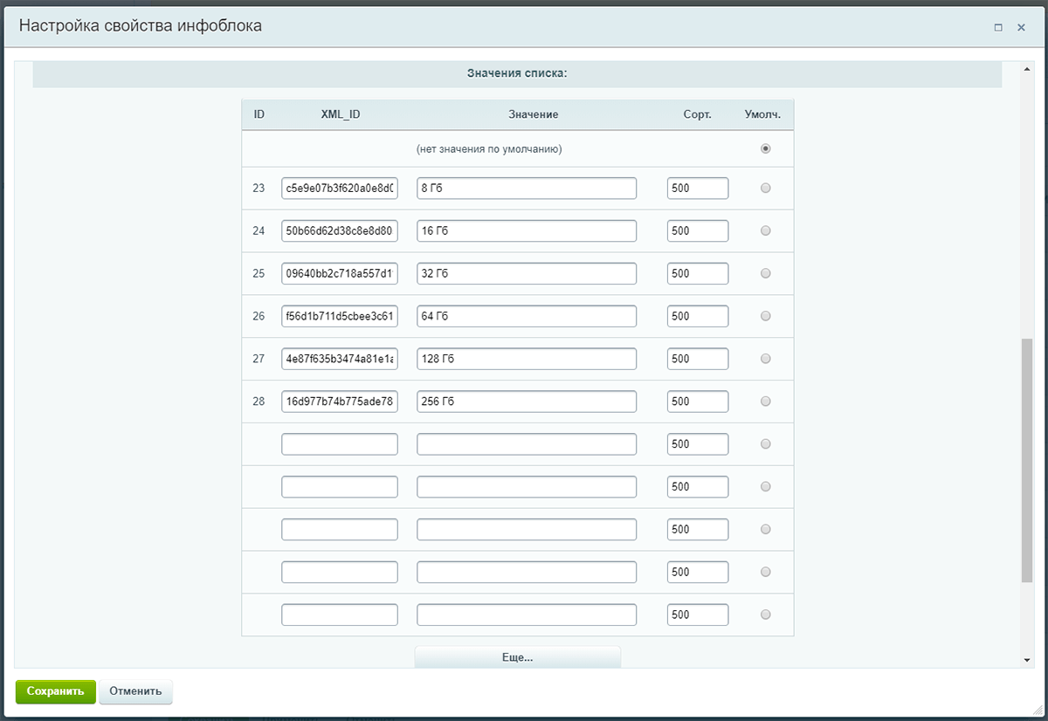Click the Сохранить button
Viewport: 1048px width, 721px height.
(x=55, y=691)
